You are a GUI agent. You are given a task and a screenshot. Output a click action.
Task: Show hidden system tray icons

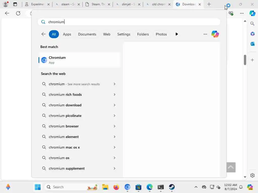click(x=196, y=187)
